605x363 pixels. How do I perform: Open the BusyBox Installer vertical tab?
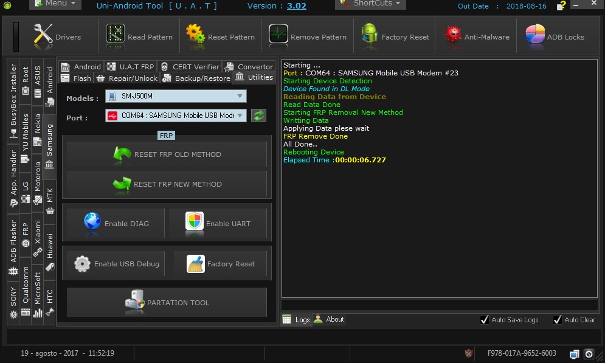[x=13, y=101]
